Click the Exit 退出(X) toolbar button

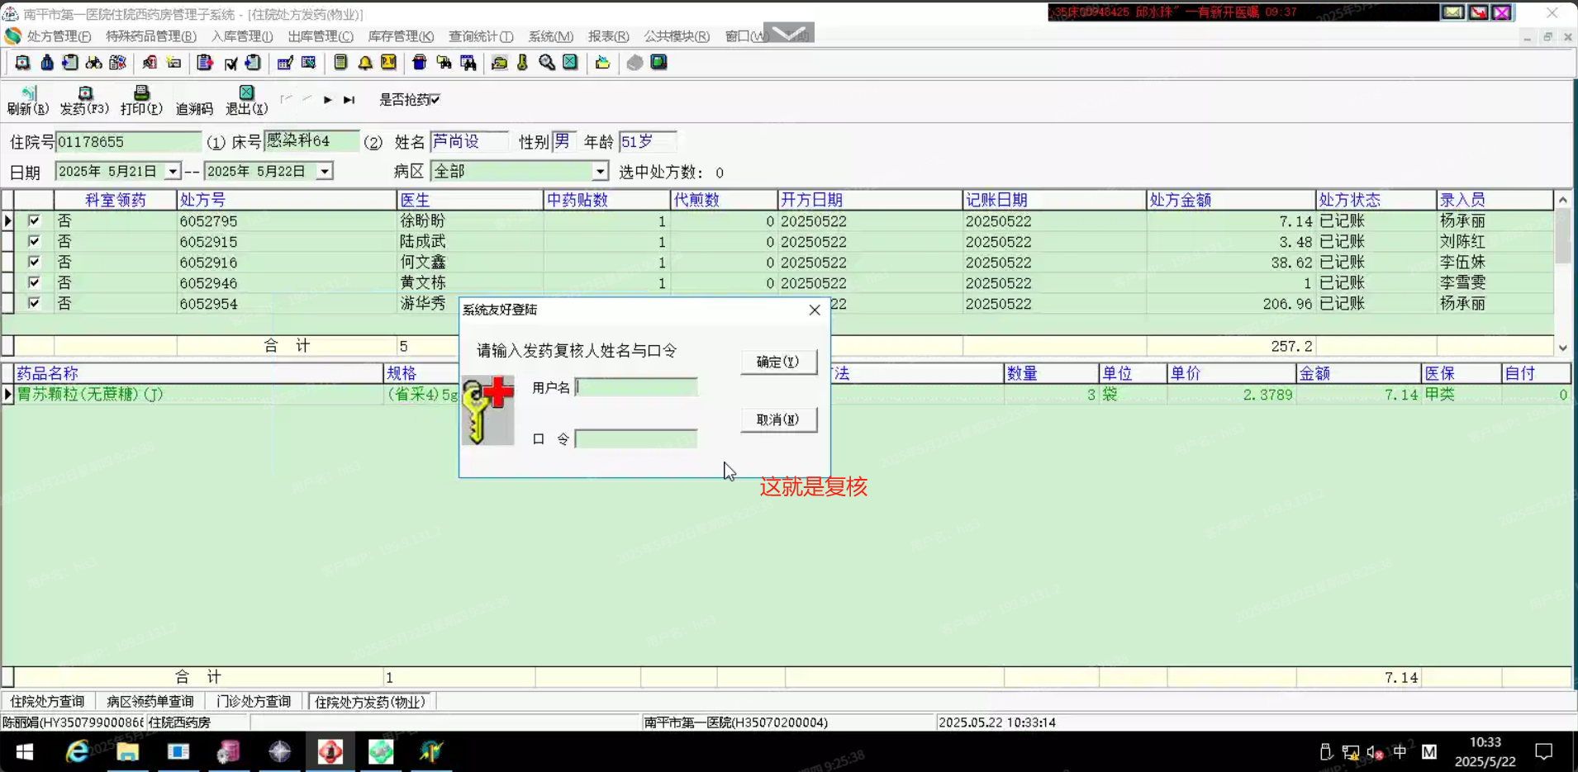click(x=246, y=100)
